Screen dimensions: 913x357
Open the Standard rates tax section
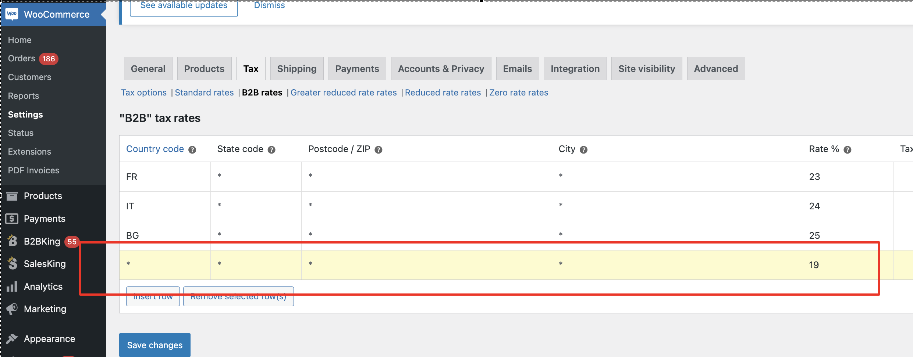click(204, 93)
